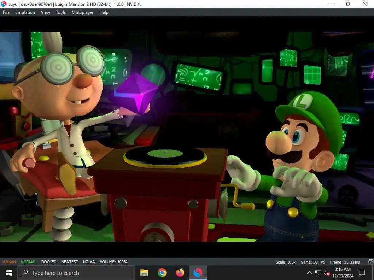Toggle the NO AA anti-aliasing setting
This screenshot has width=374, height=280.
[x=89, y=262]
